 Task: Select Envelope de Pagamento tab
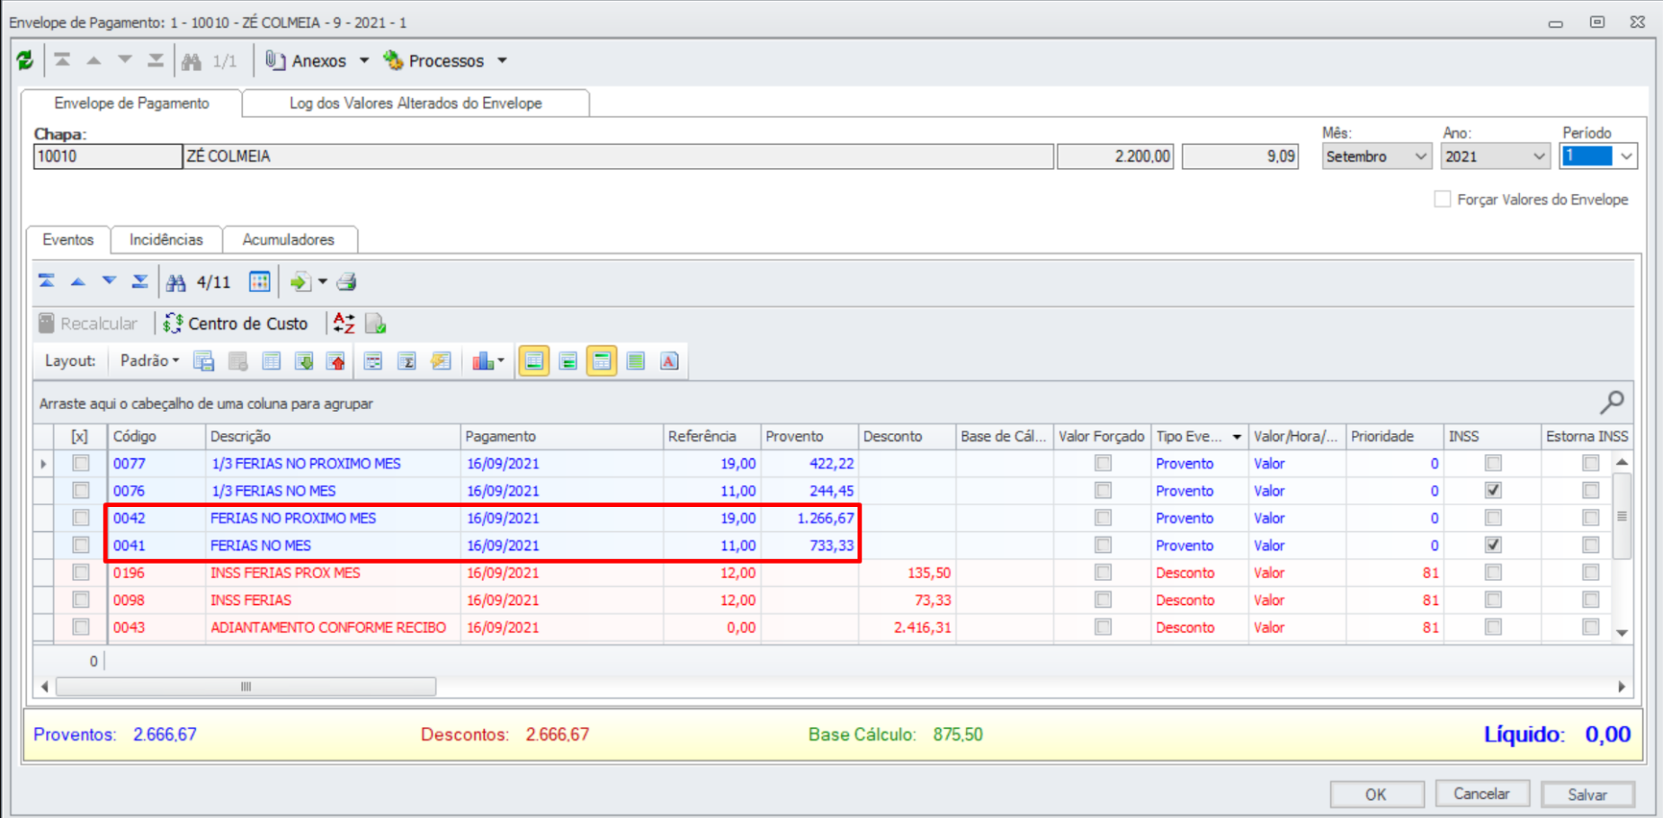point(131,103)
